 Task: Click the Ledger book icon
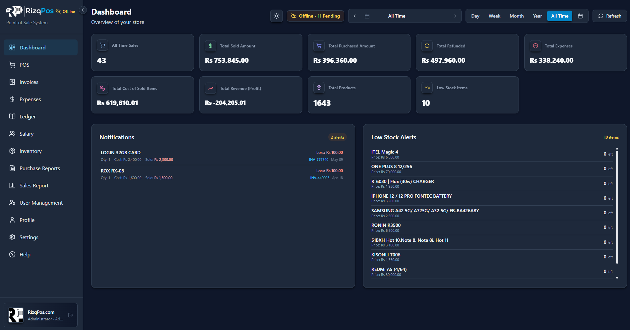pos(12,116)
